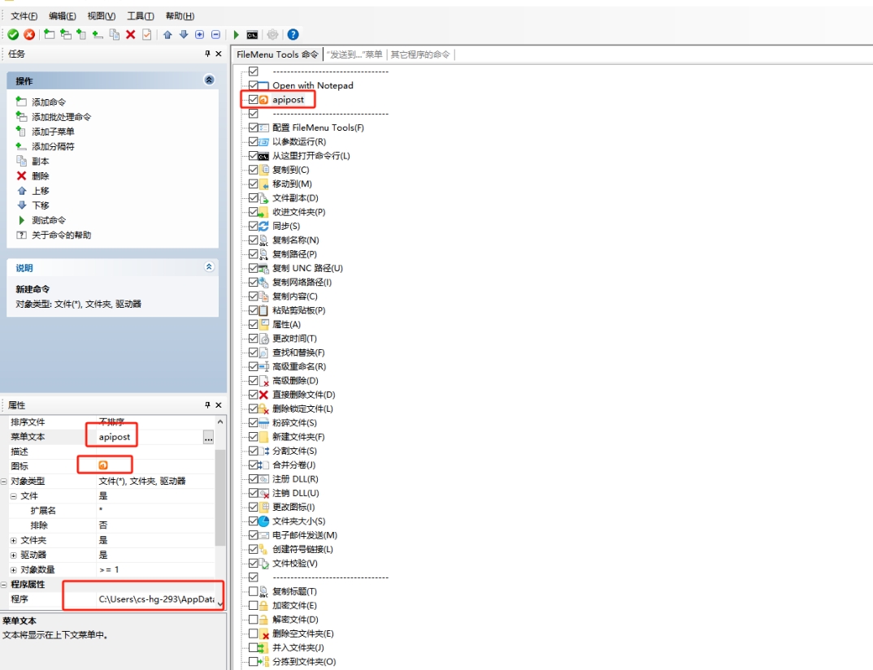This screenshot has width=873, height=670.
Task: Click the move up arrow toolbar icon
Action: pos(167,34)
